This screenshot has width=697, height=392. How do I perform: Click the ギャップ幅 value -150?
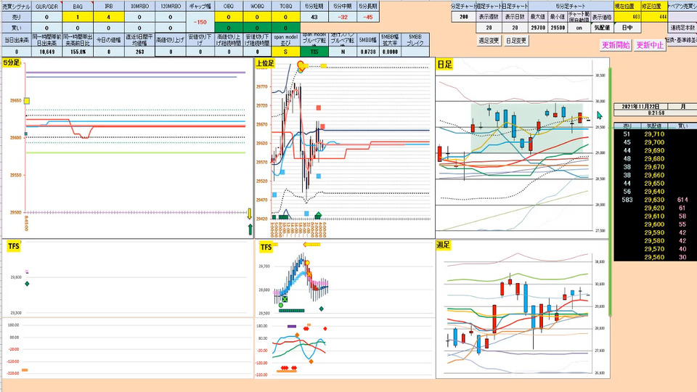tap(200, 22)
